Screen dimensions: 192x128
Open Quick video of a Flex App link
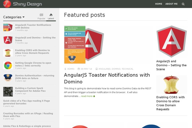point(27,102)
